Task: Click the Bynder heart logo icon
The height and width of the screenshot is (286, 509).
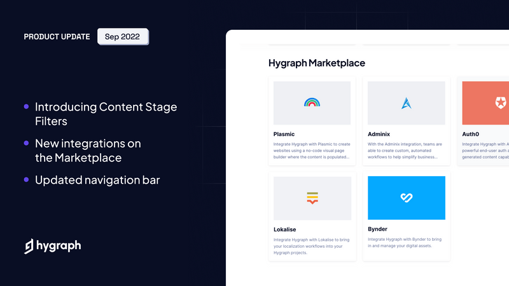Action: click(x=407, y=198)
